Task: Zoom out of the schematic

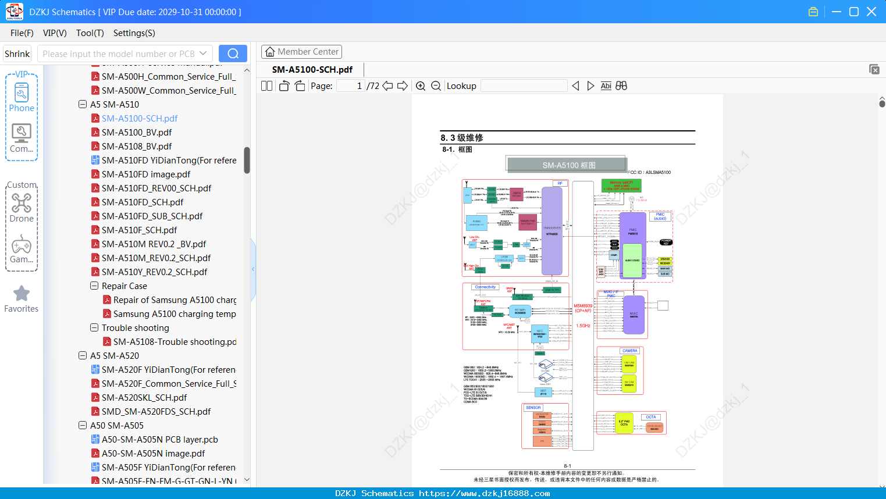Action: (x=436, y=86)
